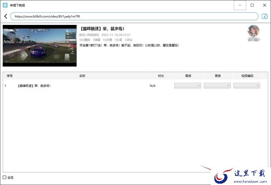This screenshot has width=271, height=185.
Task: Click the 名称 column header
Action: tap(82, 76)
